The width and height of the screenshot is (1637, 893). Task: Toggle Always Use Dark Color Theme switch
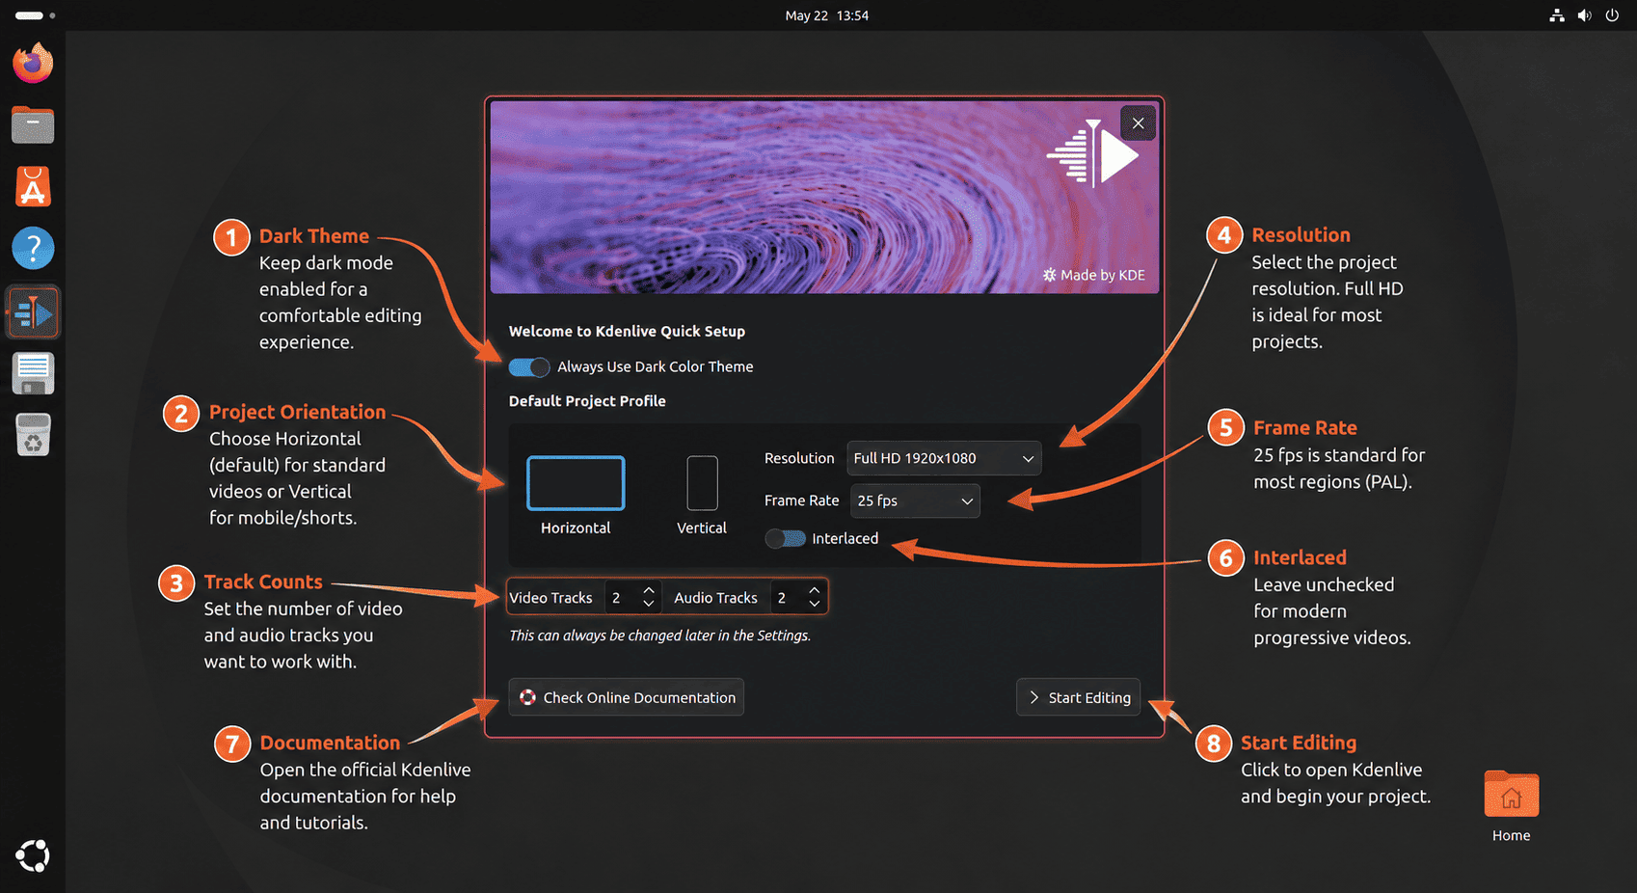click(x=529, y=366)
